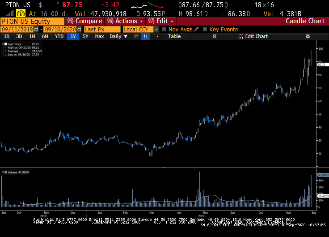Click the PTON US ticker at top
Viewport: 329px width, 237px height.
click(x=18, y=5)
